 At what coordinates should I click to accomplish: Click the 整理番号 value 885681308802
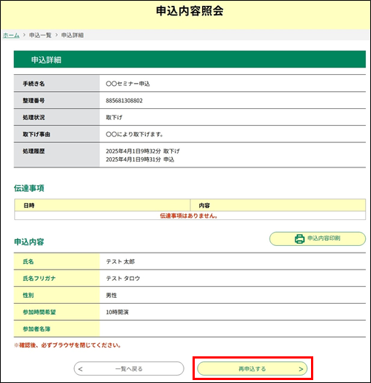point(124,101)
